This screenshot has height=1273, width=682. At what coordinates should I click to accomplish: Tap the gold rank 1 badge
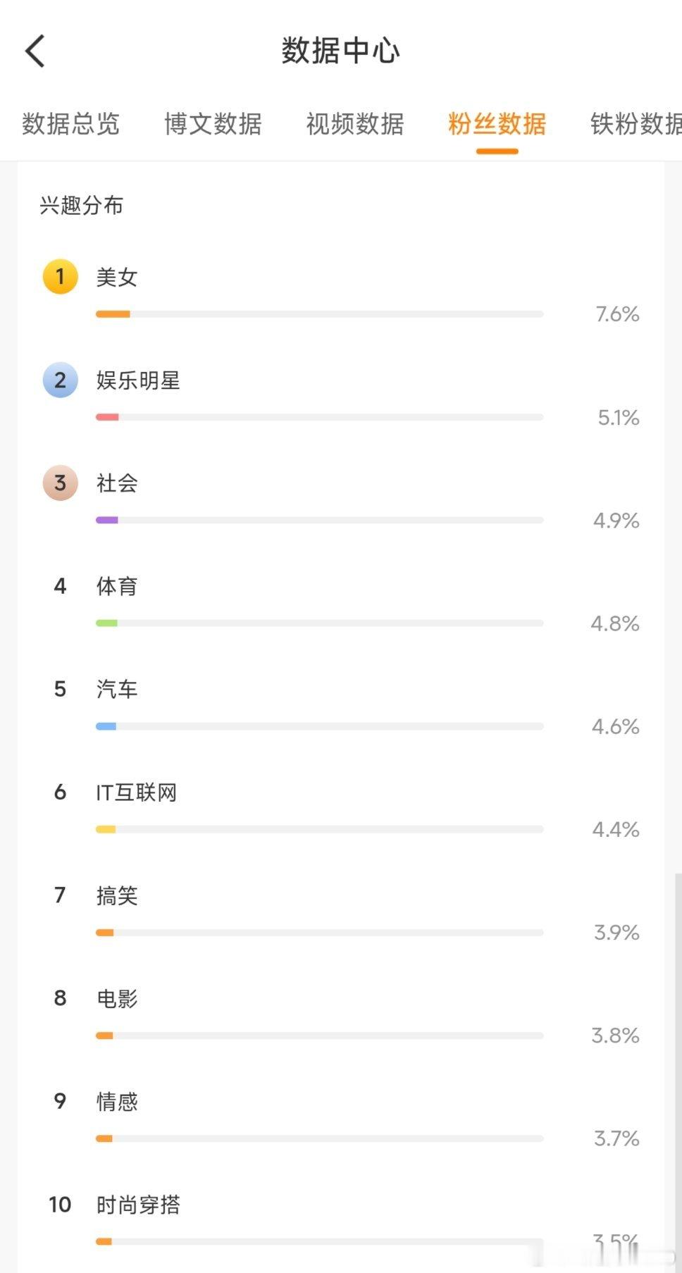pyautogui.click(x=60, y=276)
